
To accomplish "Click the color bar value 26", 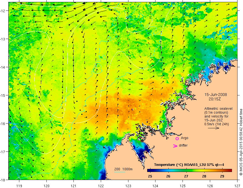I will pyautogui.click(x=168, y=176).
